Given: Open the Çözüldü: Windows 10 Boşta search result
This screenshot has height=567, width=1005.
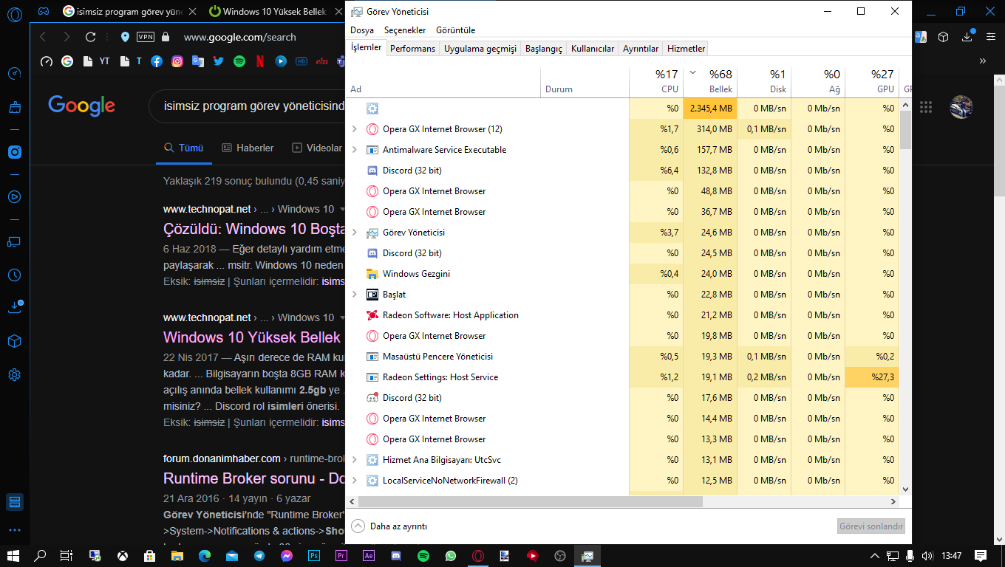Looking at the screenshot, I should (x=255, y=228).
